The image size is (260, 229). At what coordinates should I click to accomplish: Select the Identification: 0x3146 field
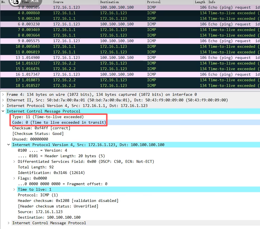click(x=51, y=173)
